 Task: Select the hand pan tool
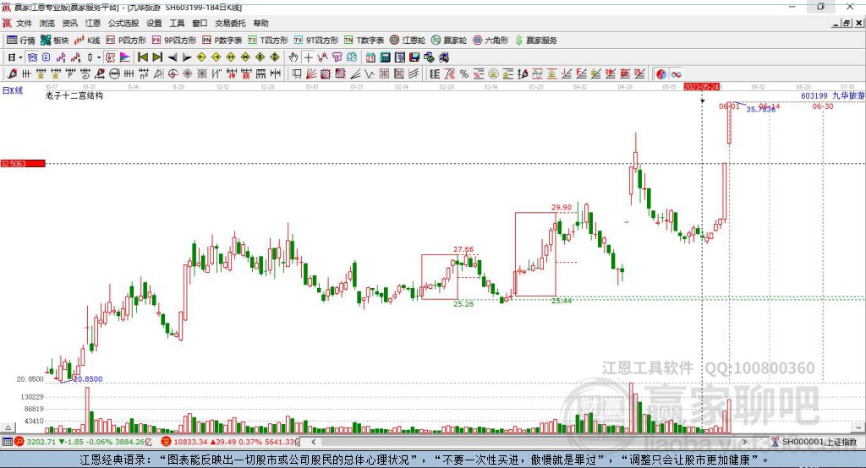(293, 57)
